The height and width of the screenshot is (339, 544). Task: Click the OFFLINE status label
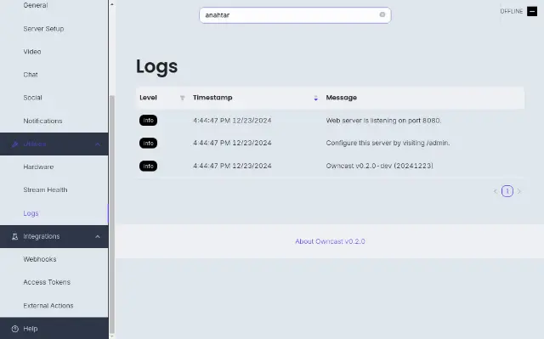pyautogui.click(x=512, y=11)
